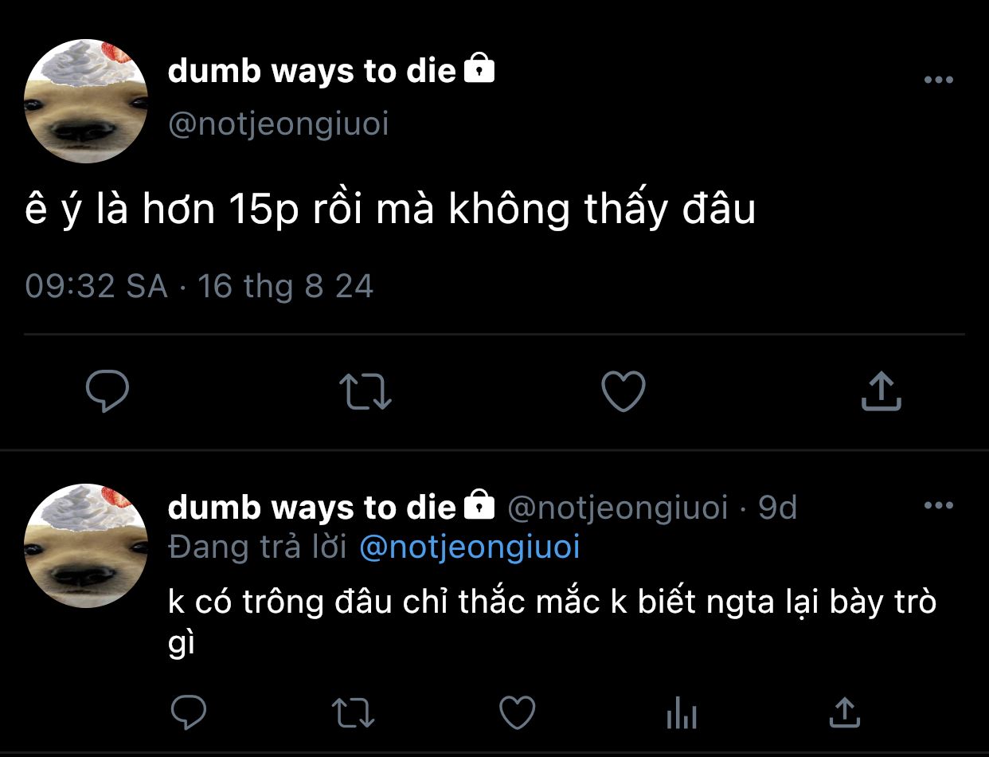This screenshot has width=989, height=757.
Task: Retweet the main tweet about 15p
Action: tap(365, 392)
